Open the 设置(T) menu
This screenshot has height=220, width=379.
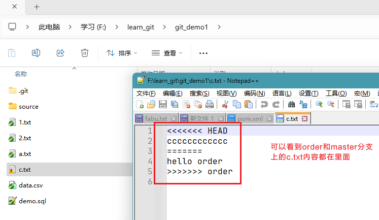[308, 93]
